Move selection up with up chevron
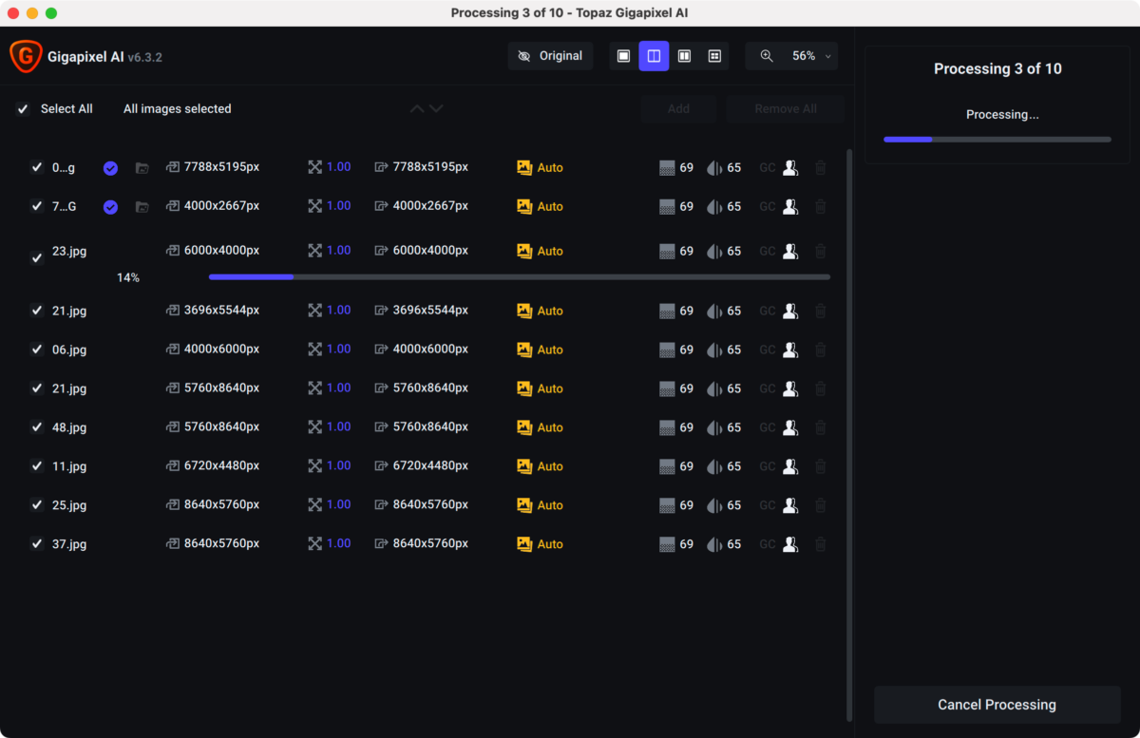1140x738 pixels. coord(417,109)
